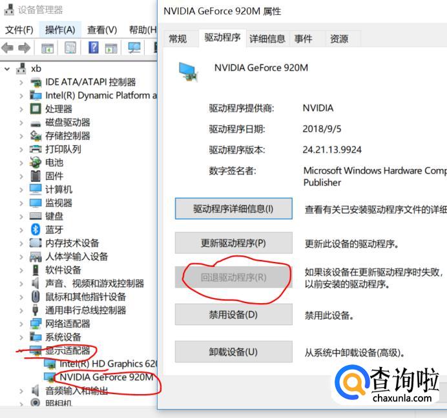Click the 卸载设备(U) uninstall device button
The image size is (447, 418).
(233, 352)
